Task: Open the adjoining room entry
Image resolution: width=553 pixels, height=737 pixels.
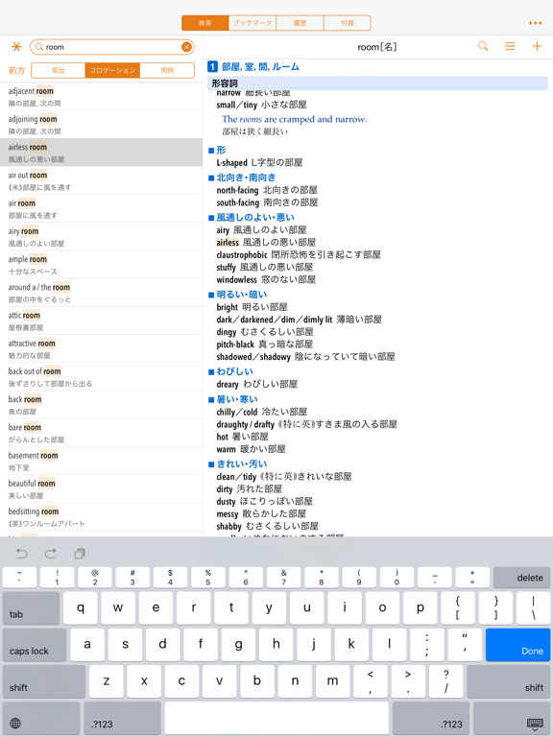Action: (x=101, y=124)
